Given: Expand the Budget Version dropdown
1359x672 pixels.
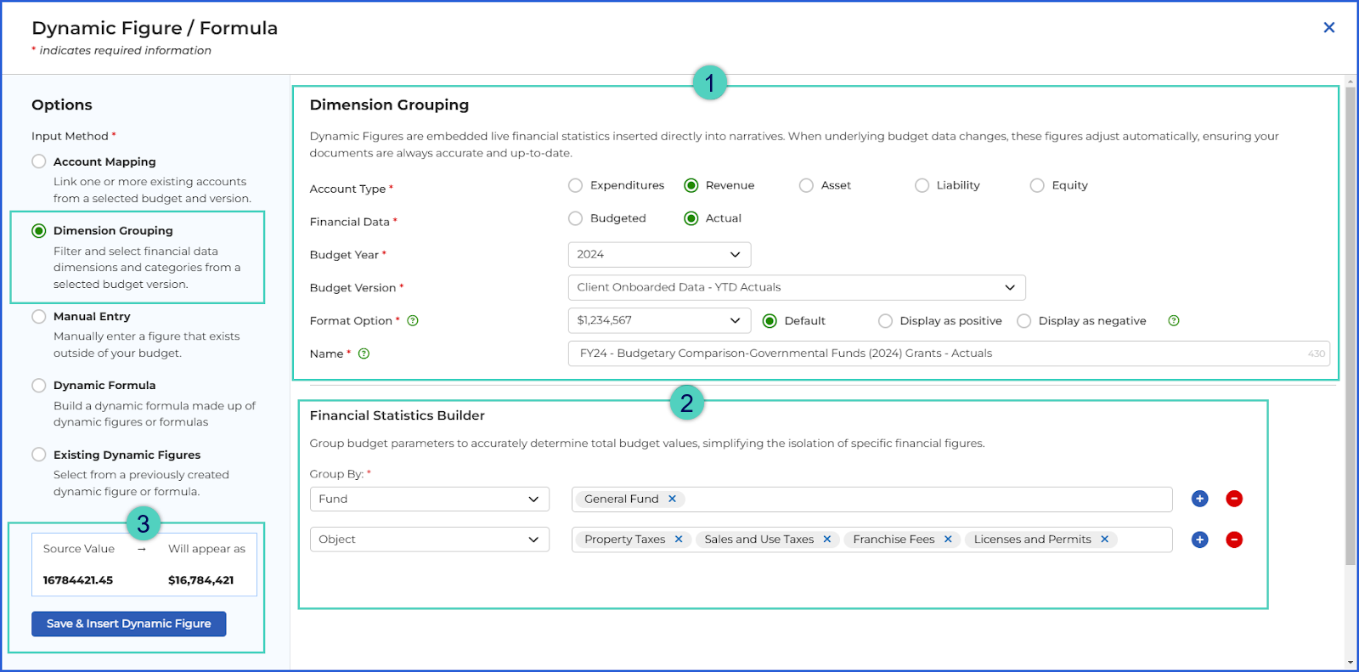Looking at the screenshot, I should 797,287.
